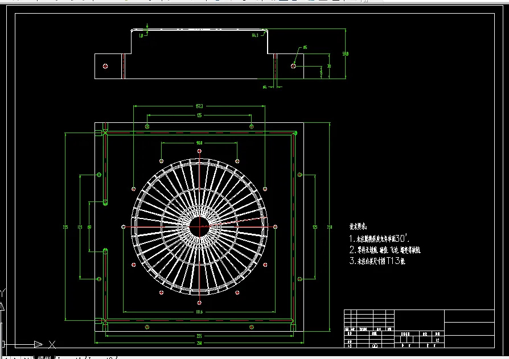Pick the 59.8 height dimension in side view
The image size is (509, 359).
point(346,53)
